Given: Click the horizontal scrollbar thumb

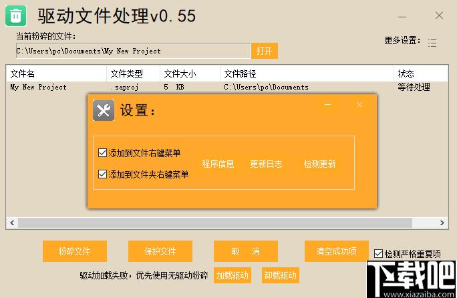Looking at the screenshot, I should pyautogui.click(x=215, y=222).
